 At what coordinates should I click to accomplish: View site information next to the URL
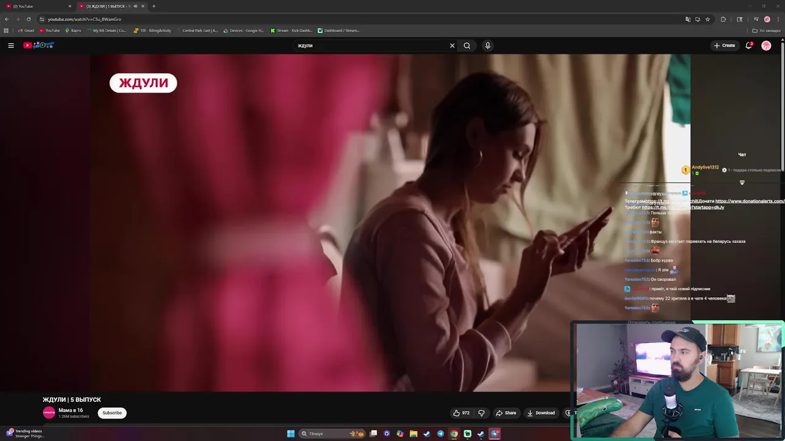(42, 19)
